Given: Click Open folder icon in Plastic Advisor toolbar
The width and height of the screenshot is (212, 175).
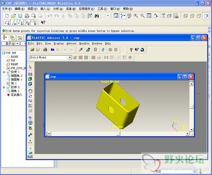Looking at the screenshot, I should point(32,50).
